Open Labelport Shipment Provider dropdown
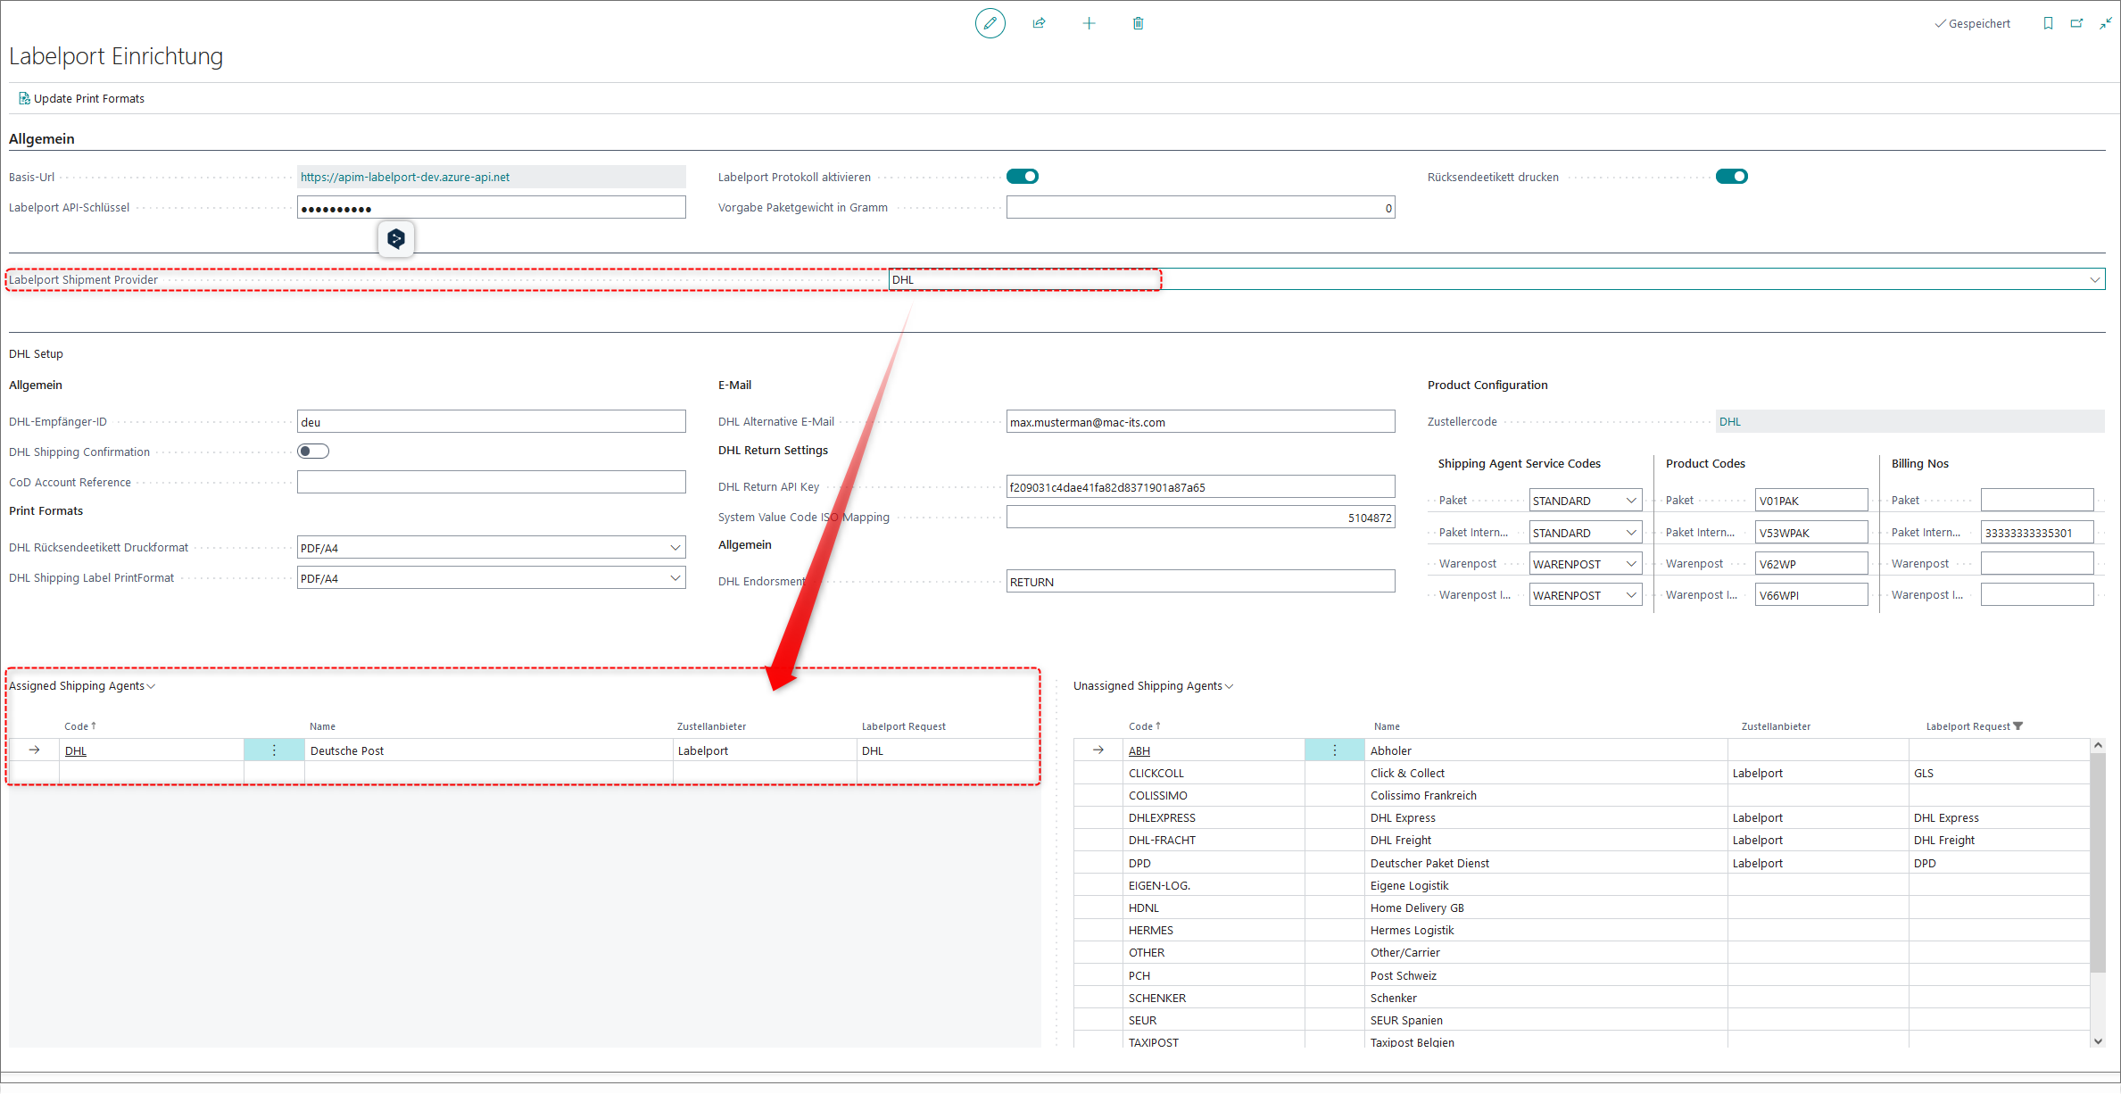2121x1094 pixels. pyautogui.click(x=2094, y=280)
